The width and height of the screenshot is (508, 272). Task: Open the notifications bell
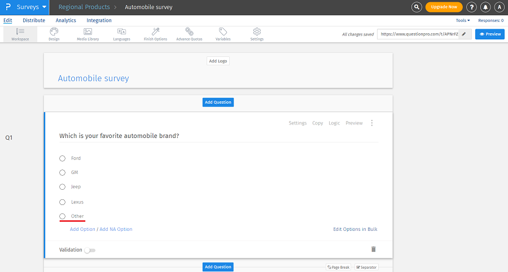coord(485,7)
